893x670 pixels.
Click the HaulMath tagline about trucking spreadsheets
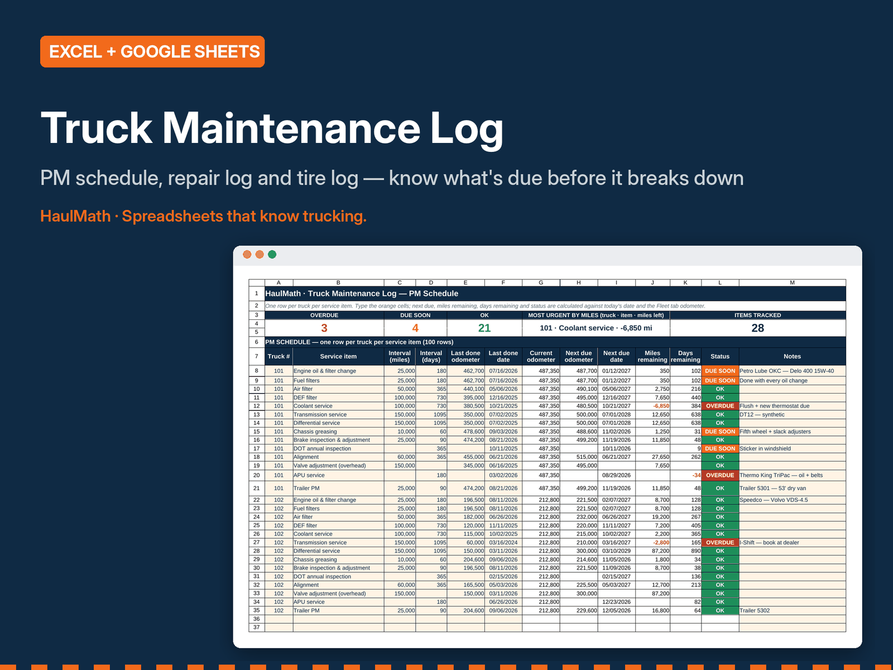203,216
